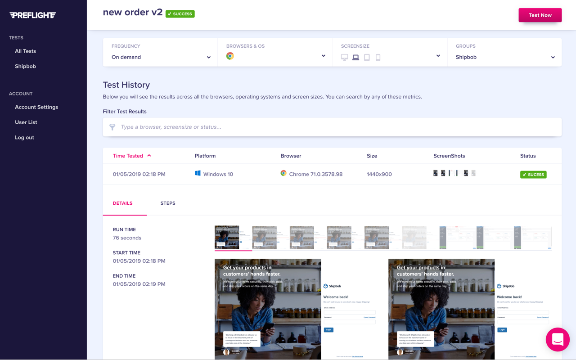Viewport: 576px width, 360px height.
Task: Click the Log out link
Action: (x=24, y=138)
